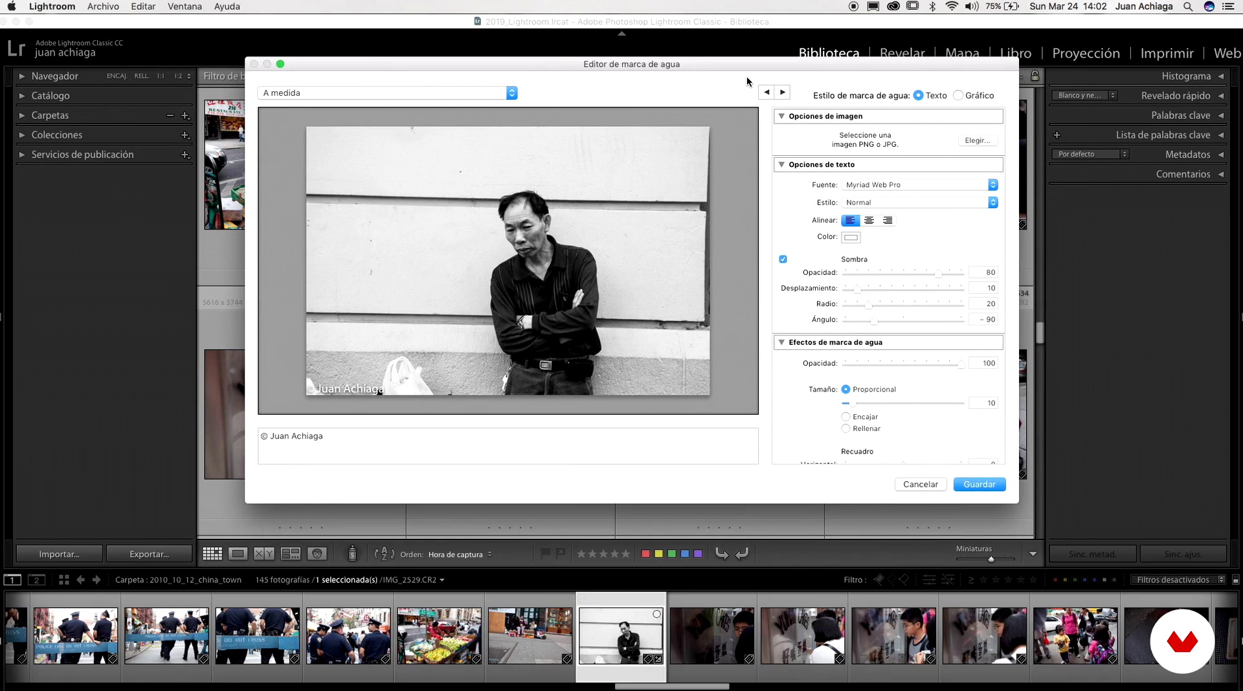Expand Catálogo panel

[22, 96]
